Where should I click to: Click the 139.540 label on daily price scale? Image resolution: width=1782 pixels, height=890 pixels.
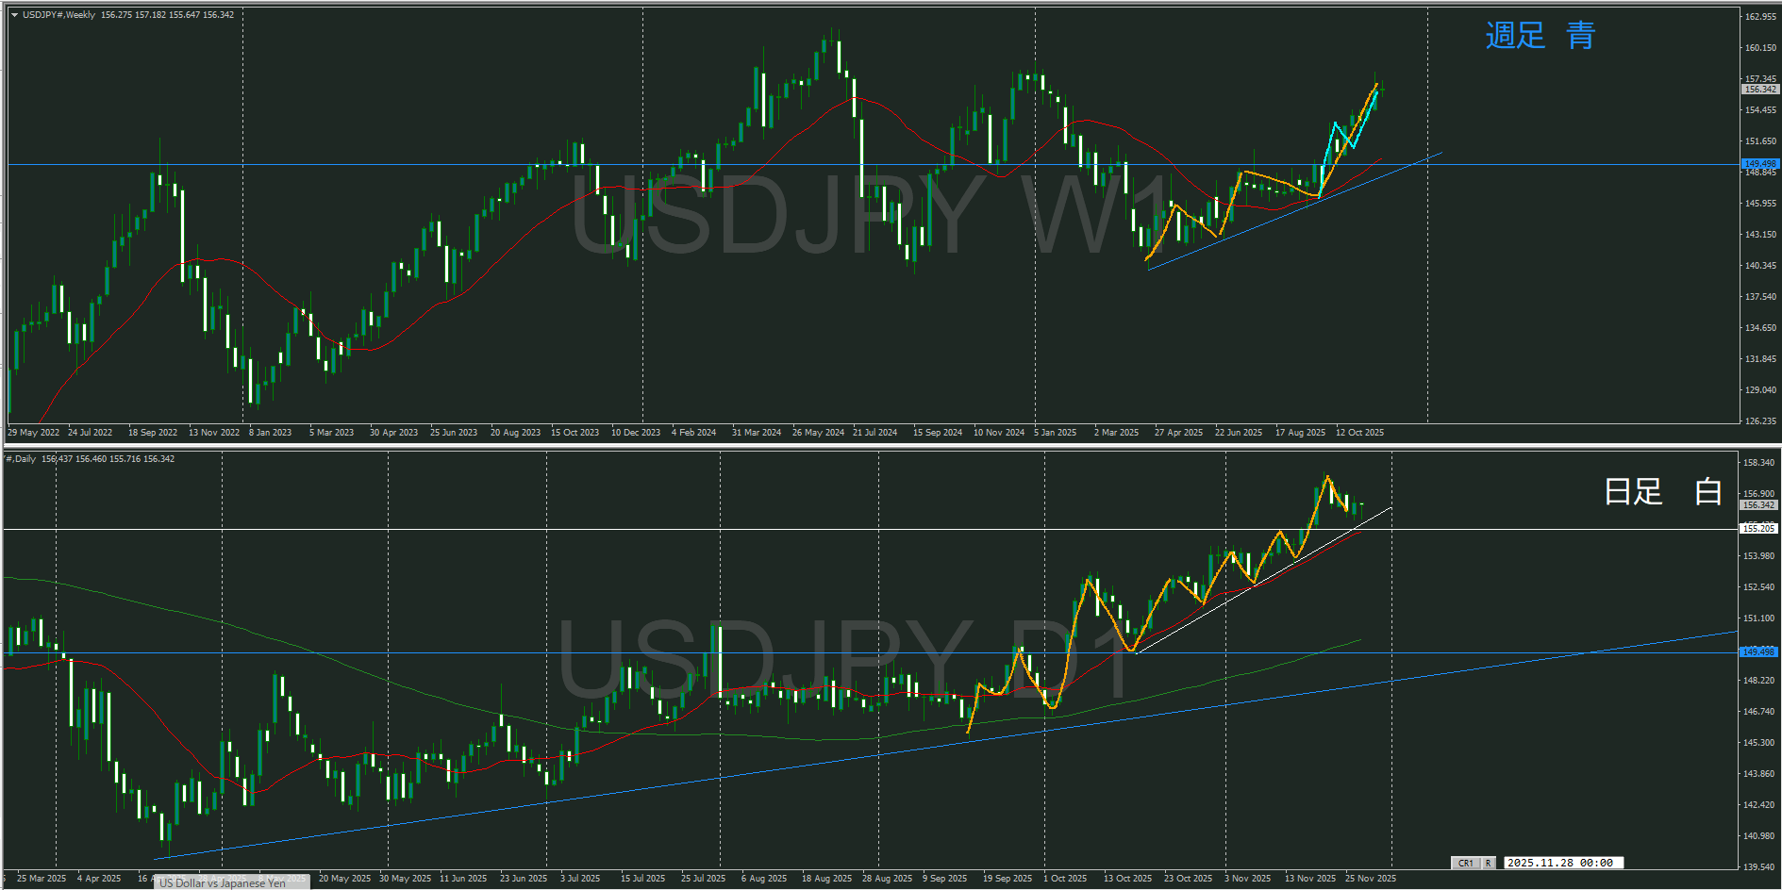point(1760,866)
